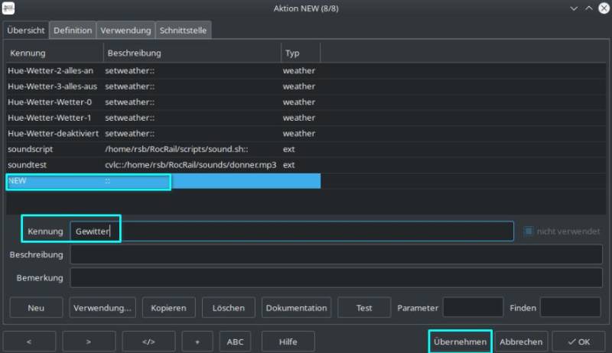Toggle the 'nicht verwendet' checkbox
612x353 pixels.
point(529,231)
